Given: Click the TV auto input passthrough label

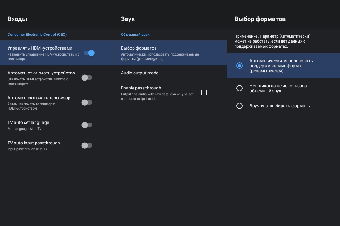Looking at the screenshot, I should point(34,143).
